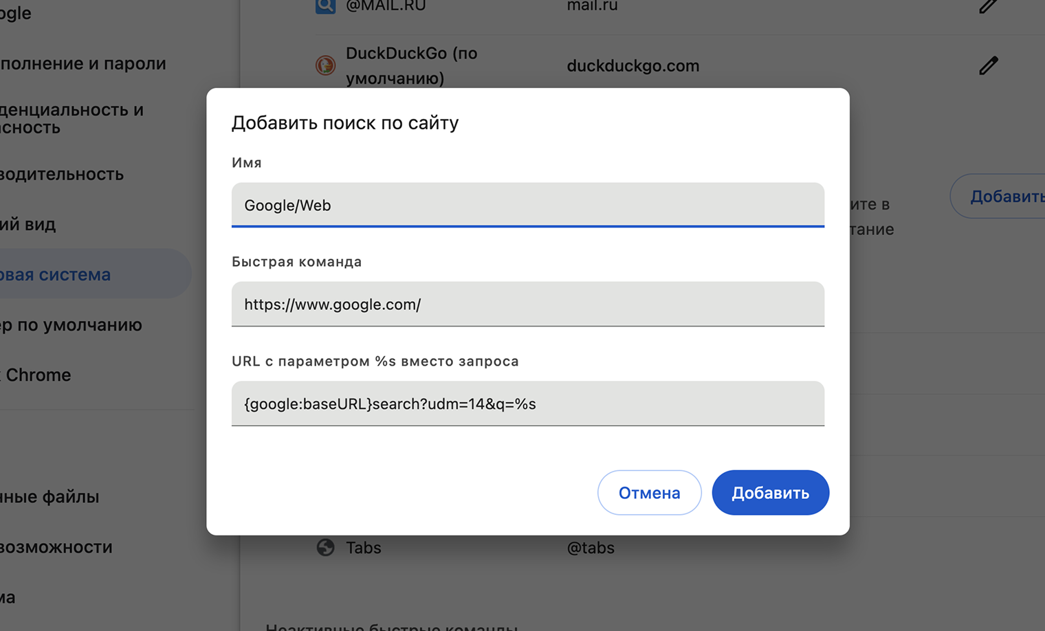Open the appearance settings section

point(27,224)
